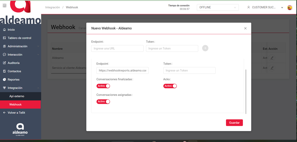The width and height of the screenshot is (297, 142).
Task: Click the lower Token input field
Action: (190, 70)
